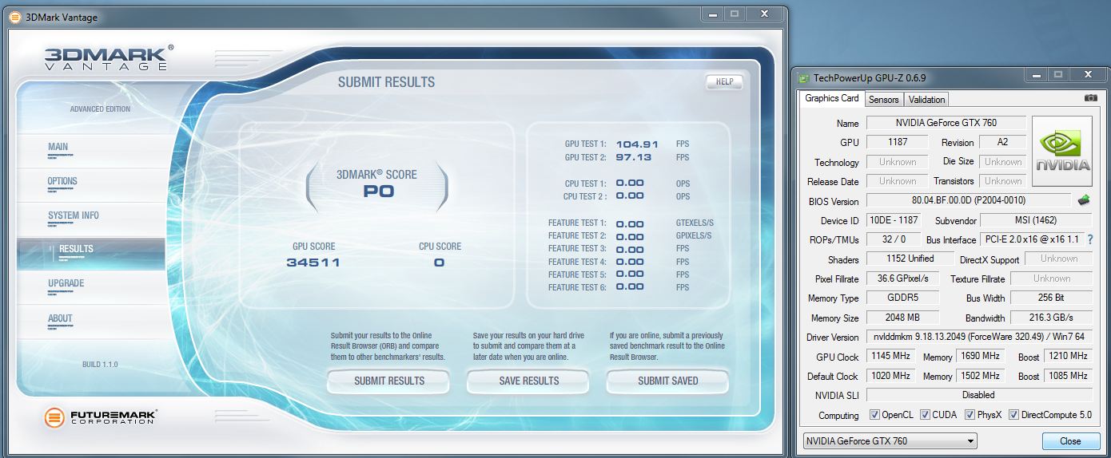This screenshot has width=1111, height=458.
Task: Open the GeForce GTX 760 card dropdown
Action: pyautogui.click(x=890, y=440)
